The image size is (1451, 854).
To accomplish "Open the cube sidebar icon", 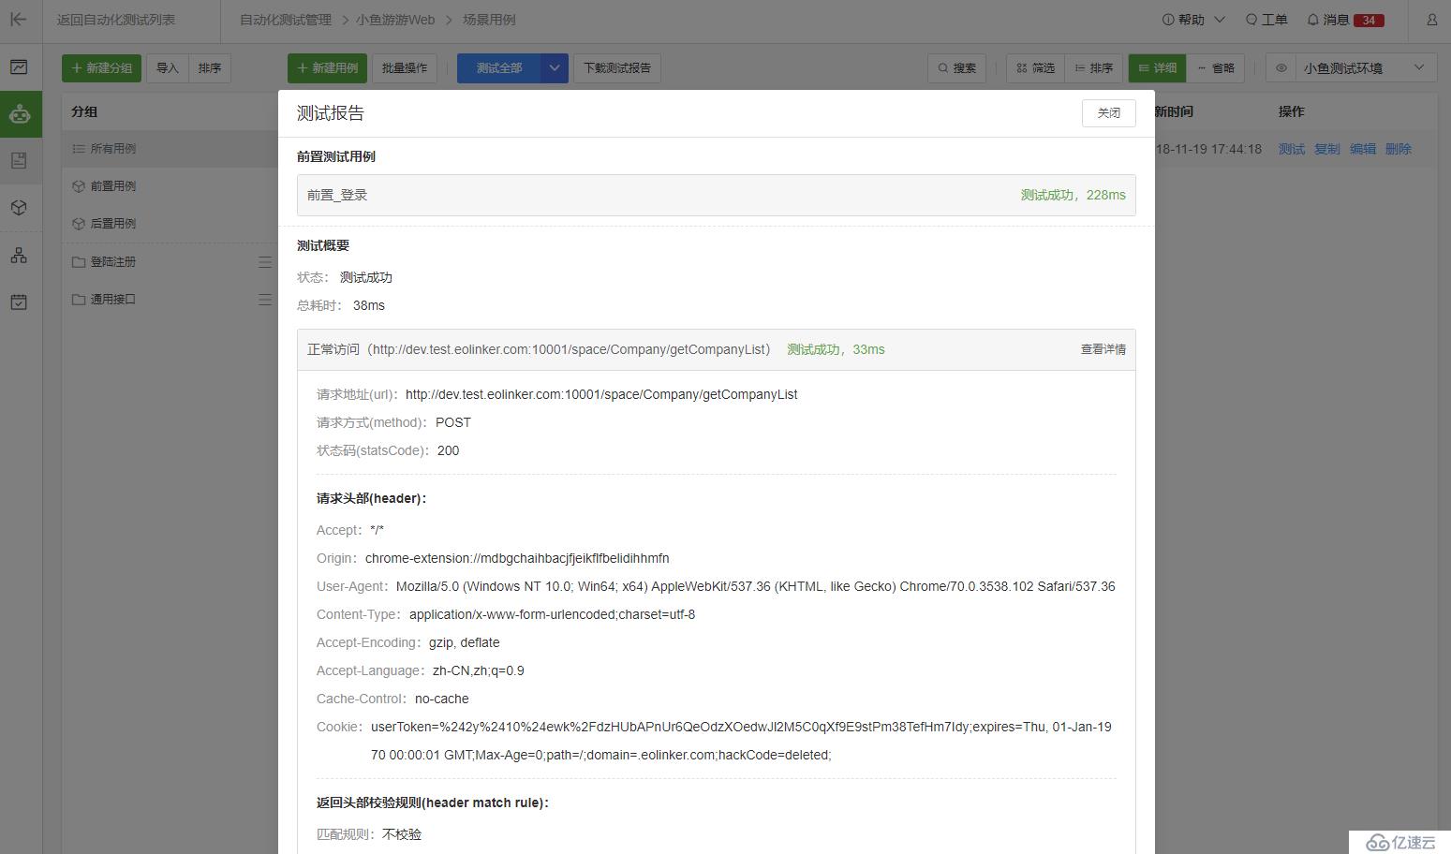I will pyautogui.click(x=19, y=208).
